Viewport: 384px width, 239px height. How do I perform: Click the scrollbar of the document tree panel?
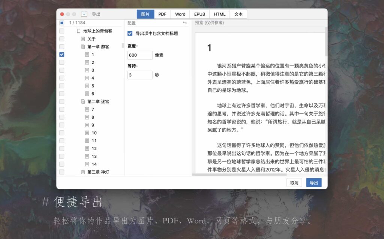point(123,45)
